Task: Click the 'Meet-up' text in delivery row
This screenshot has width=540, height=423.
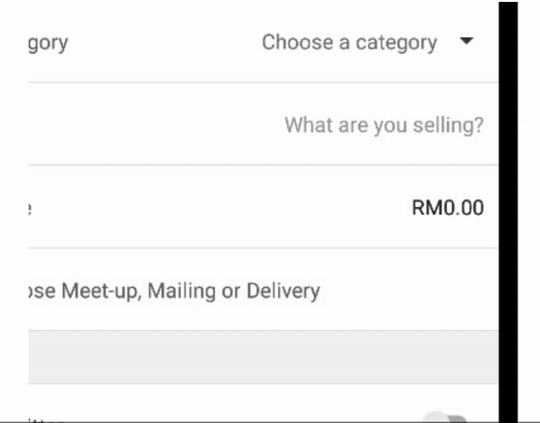Action: click(102, 292)
